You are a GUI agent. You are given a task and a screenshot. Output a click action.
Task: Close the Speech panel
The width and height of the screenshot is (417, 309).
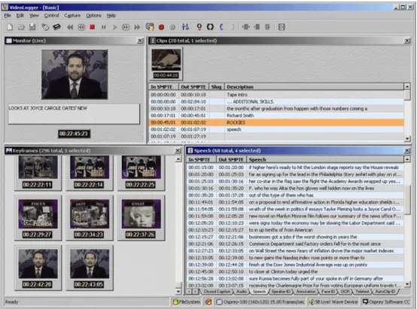[x=407, y=150]
